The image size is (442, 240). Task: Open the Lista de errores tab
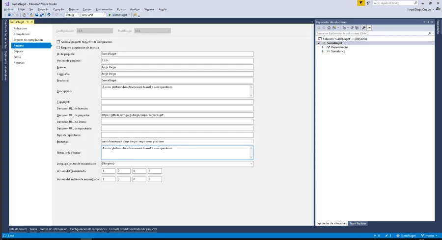click(18, 229)
